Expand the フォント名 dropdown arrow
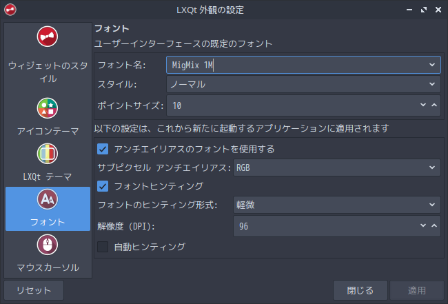Screen dimensions: 448x304 (432, 65)
